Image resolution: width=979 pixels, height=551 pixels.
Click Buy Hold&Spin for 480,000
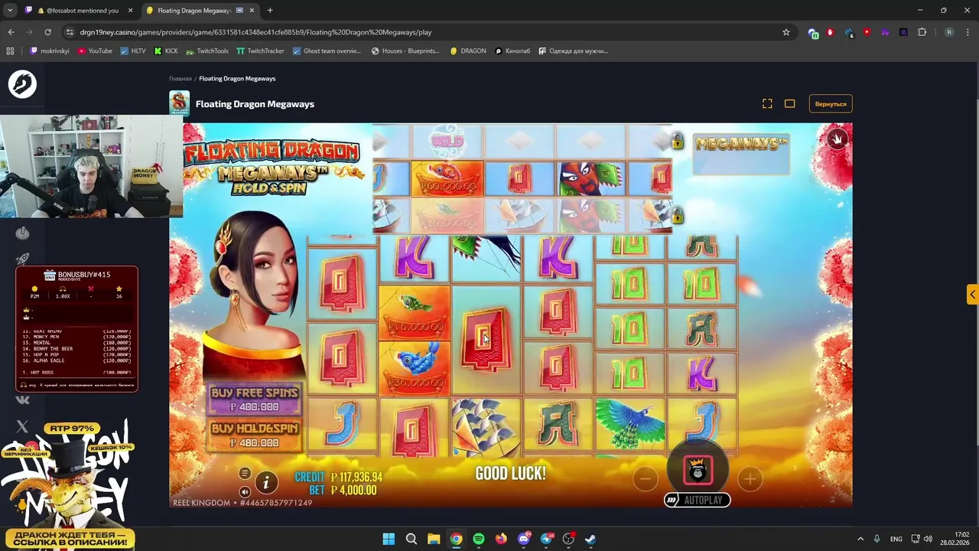point(255,435)
